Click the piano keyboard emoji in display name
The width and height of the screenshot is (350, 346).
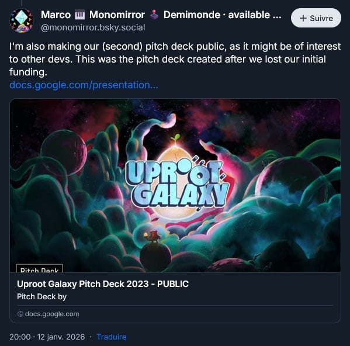coord(79,15)
